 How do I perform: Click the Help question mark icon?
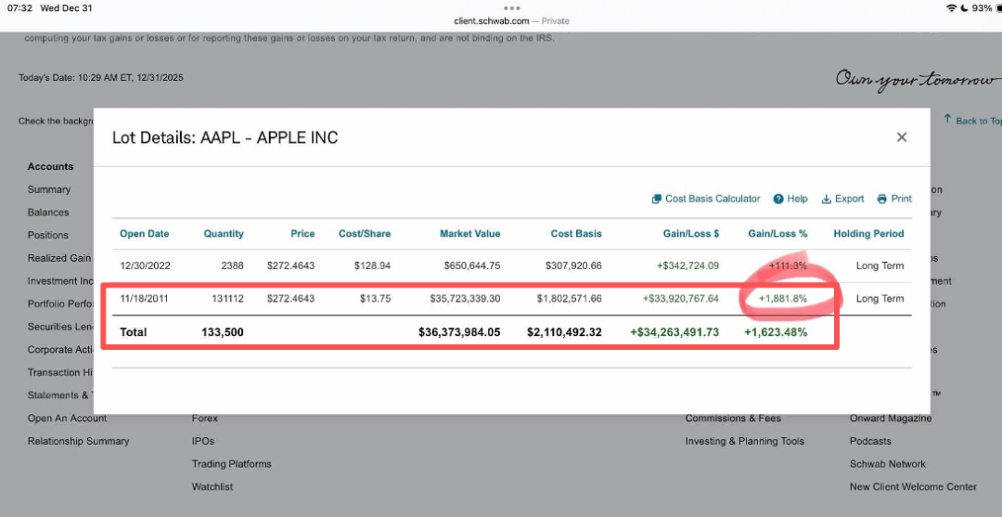[779, 199]
